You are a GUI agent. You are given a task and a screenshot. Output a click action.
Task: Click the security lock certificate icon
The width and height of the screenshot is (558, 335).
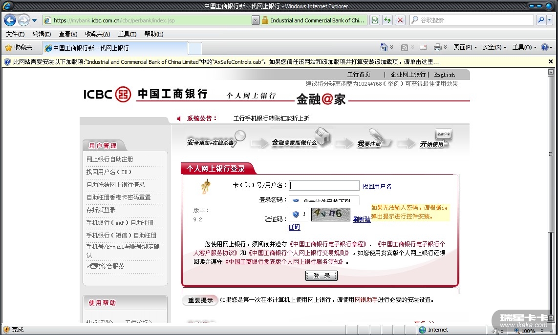(265, 20)
